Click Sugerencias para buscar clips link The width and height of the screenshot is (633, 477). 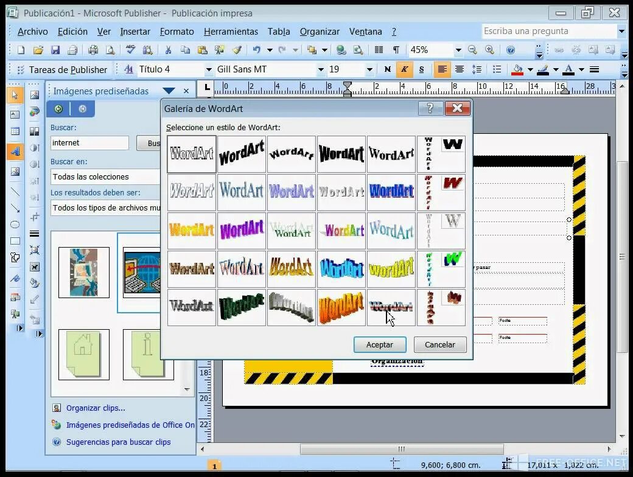(118, 442)
